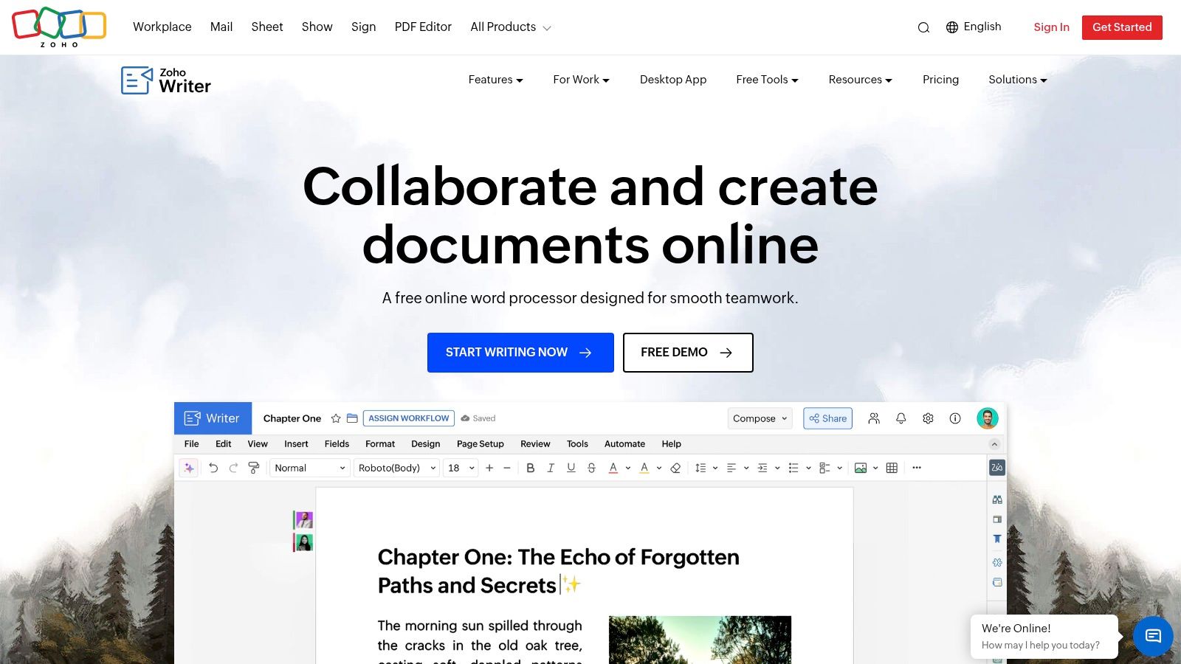
Task: Expand the Features menu
Action: tap(496, 80)
